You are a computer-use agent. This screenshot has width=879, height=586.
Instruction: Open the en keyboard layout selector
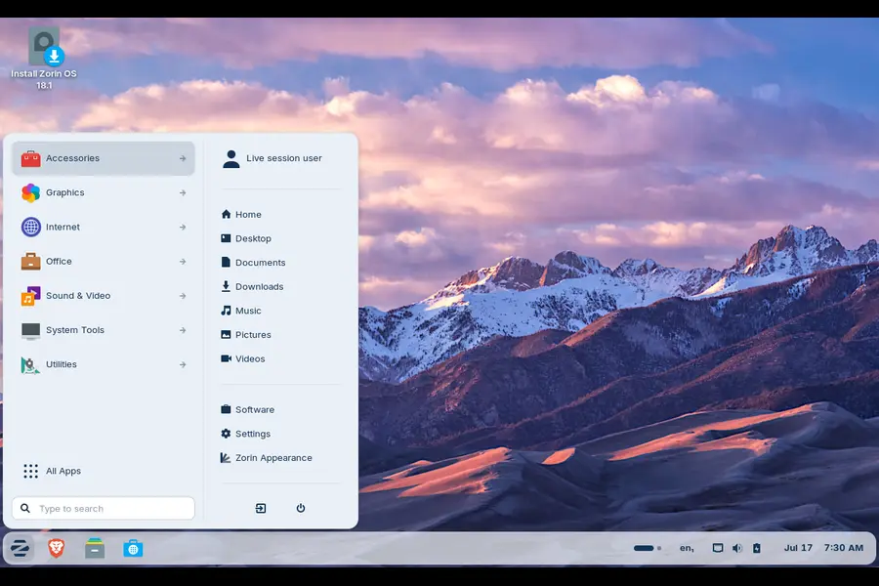pos(687,548)
